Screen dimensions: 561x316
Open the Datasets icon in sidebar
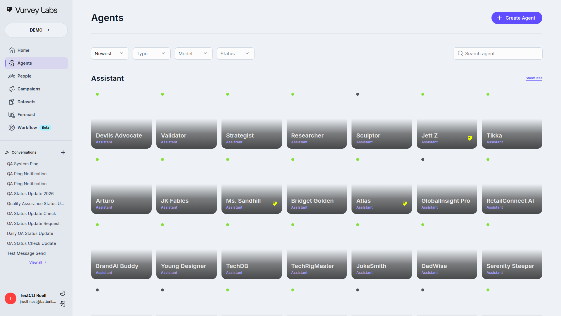coord(12,102)
